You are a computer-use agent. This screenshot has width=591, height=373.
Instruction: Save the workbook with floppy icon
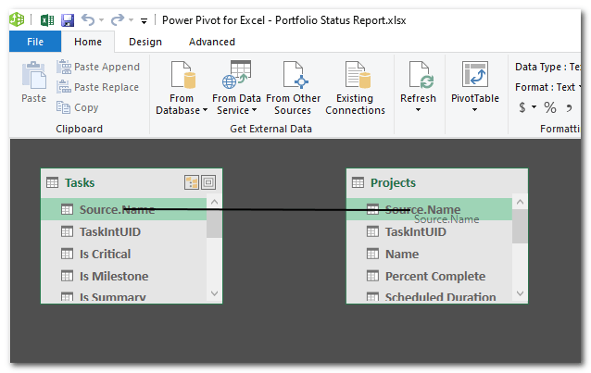68,20
